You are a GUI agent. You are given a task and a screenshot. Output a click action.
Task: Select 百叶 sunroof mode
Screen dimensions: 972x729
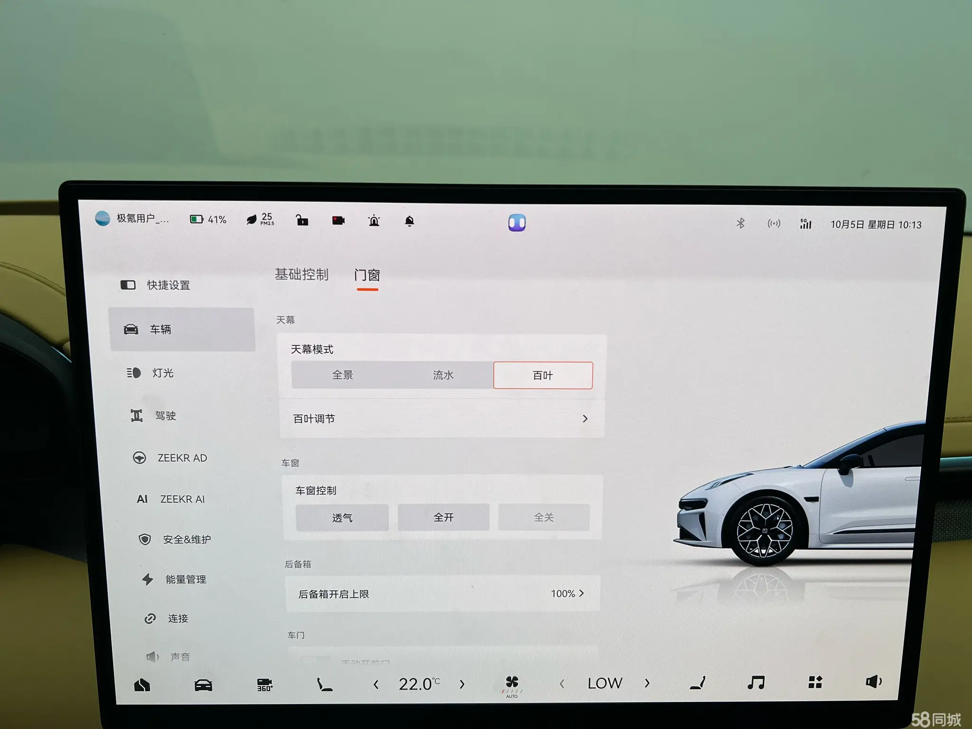pos(542,375)
